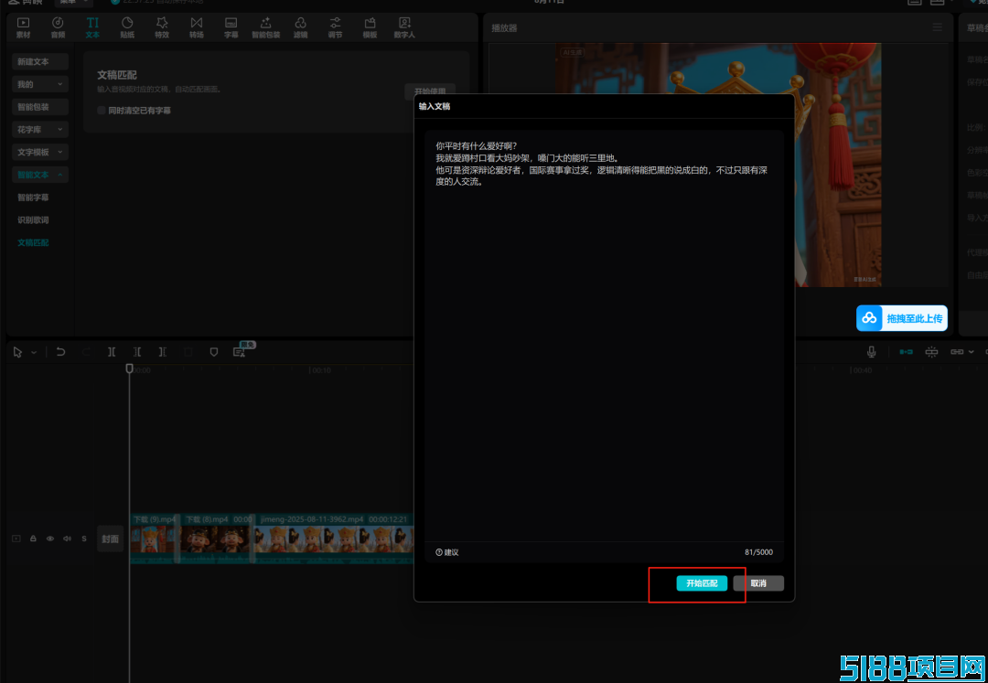Toggle the S solo track button
Screen dimensions: 988x683
84,539
